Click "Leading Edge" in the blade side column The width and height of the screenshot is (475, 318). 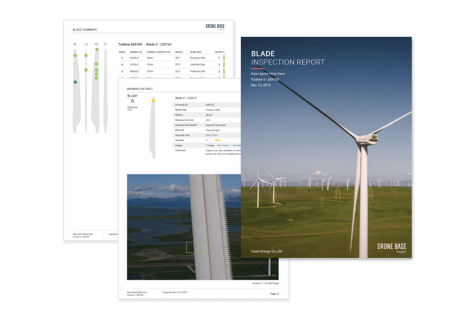tap(198, 64)
